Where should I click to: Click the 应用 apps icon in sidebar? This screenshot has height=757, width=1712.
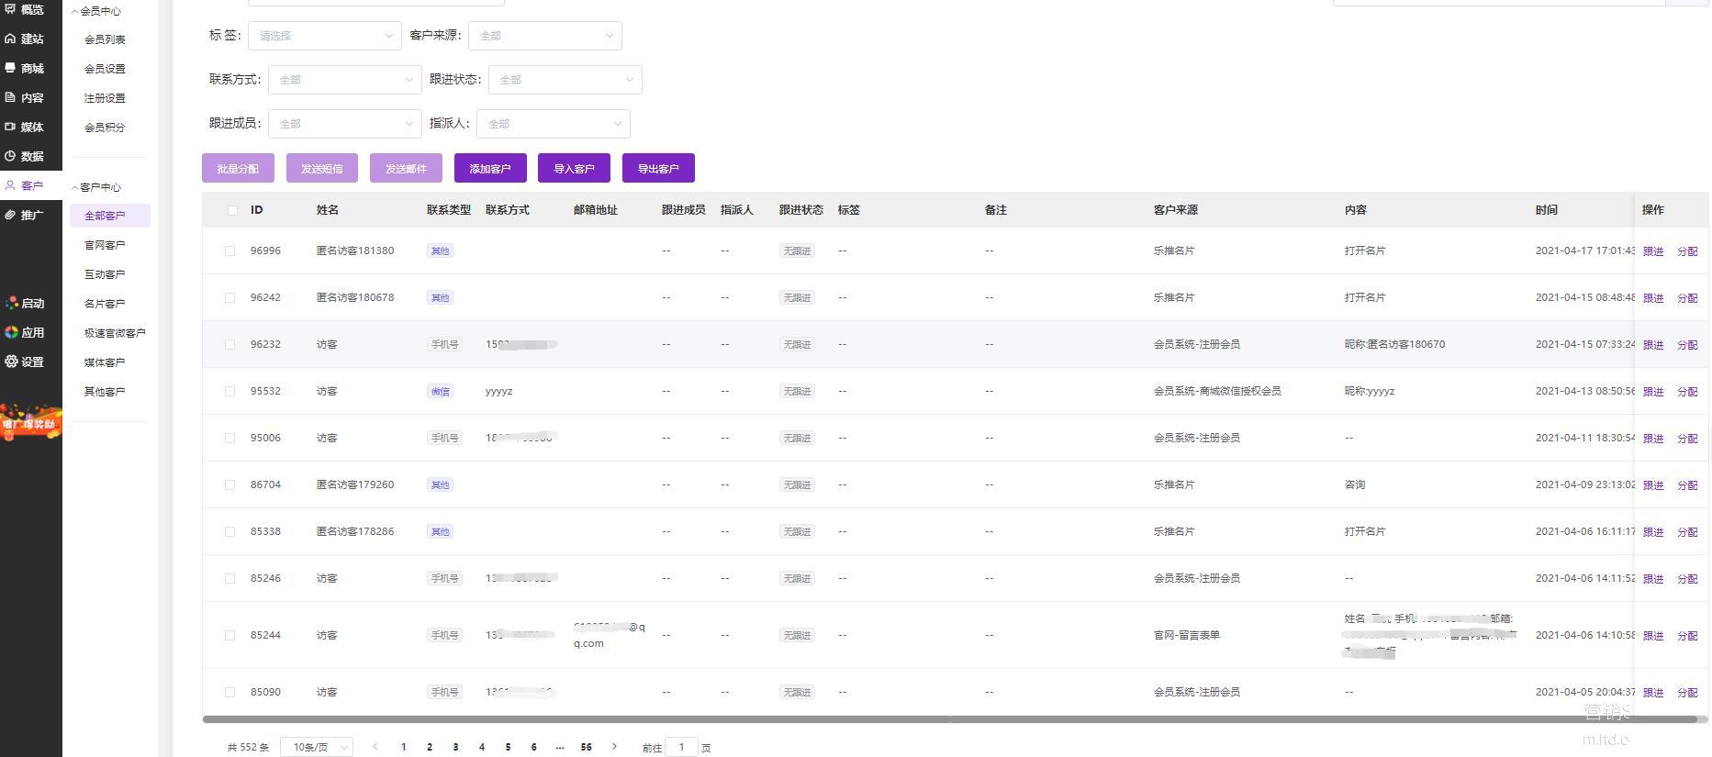(x=11, y=332)
